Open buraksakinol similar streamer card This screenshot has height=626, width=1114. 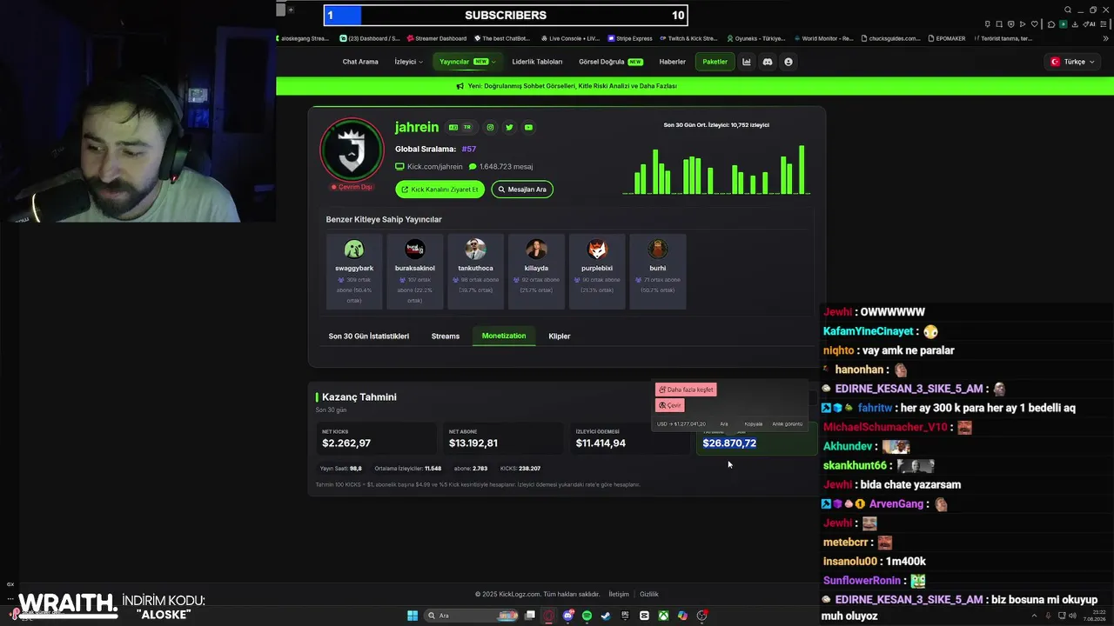pos(415,271)
